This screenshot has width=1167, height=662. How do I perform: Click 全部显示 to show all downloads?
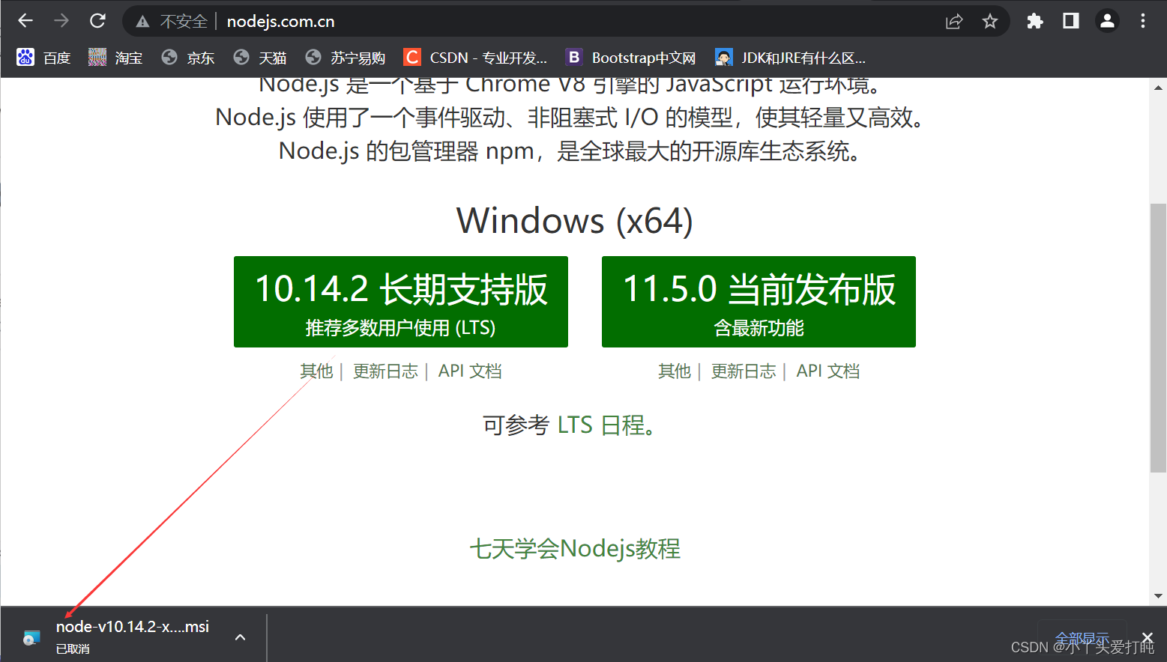point(1082,639)
